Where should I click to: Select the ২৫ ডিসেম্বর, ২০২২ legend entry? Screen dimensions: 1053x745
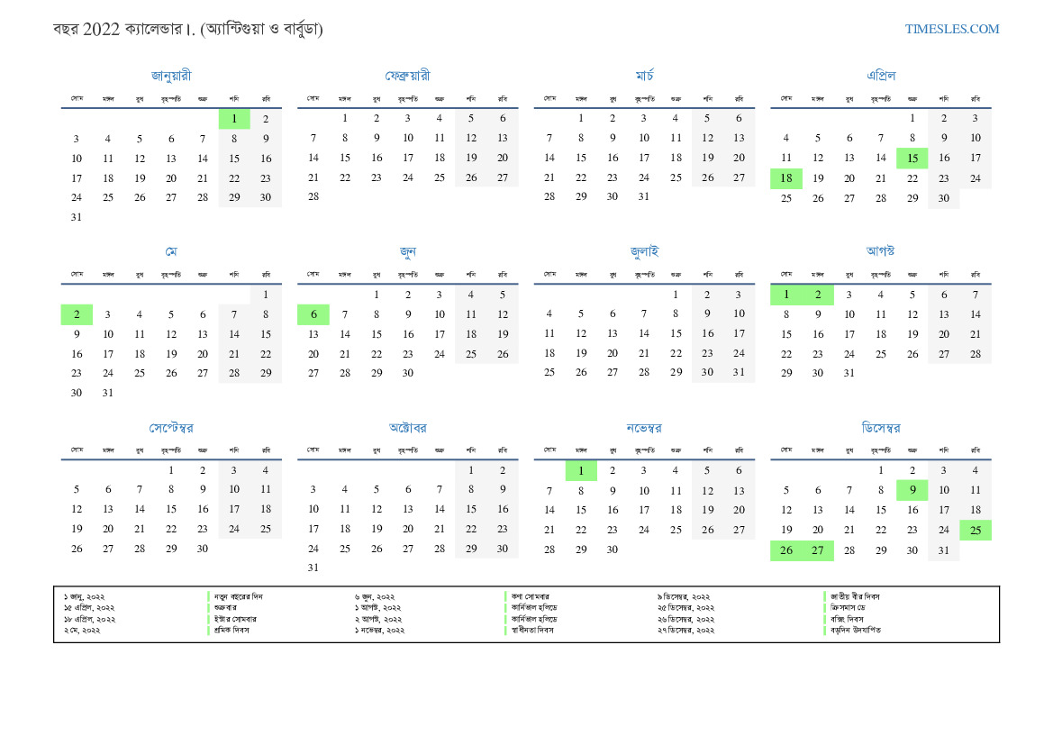click(685, 608)
